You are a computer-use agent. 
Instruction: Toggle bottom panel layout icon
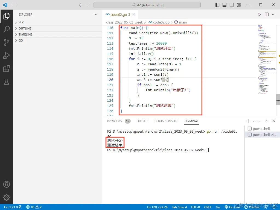pyautogui.click(x=224, y=5)
